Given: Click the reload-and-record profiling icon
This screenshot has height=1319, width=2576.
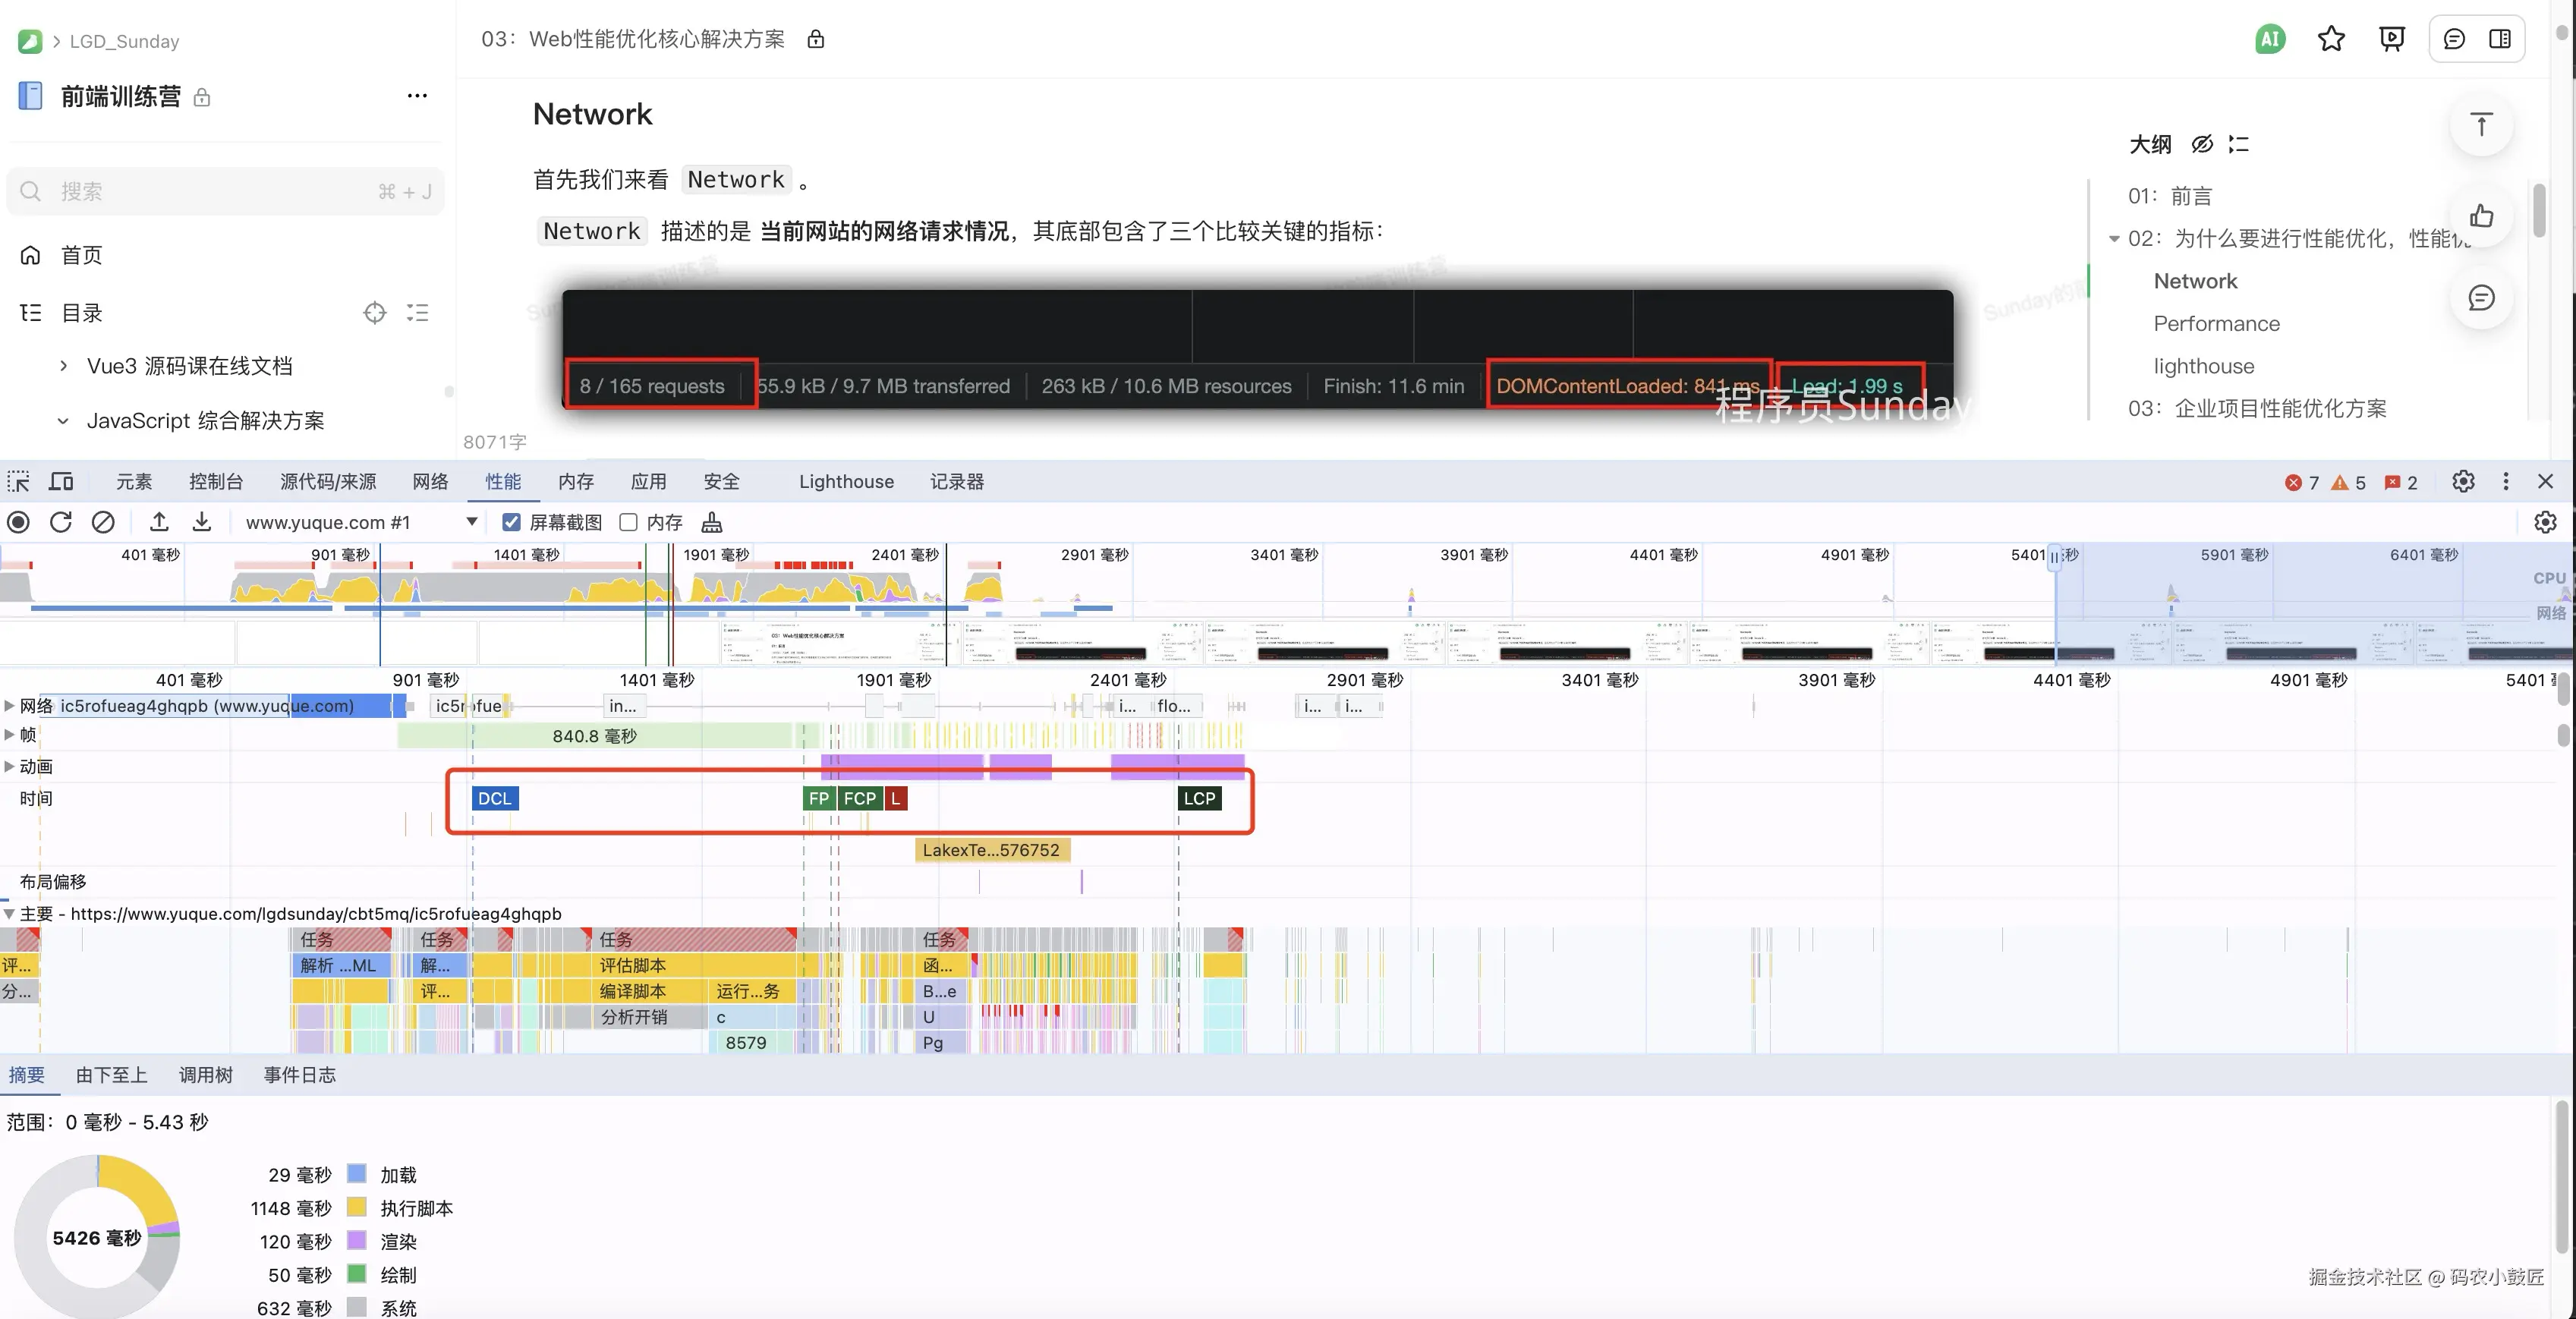Looking at the screenshot, I should click(x=61, y=521).
